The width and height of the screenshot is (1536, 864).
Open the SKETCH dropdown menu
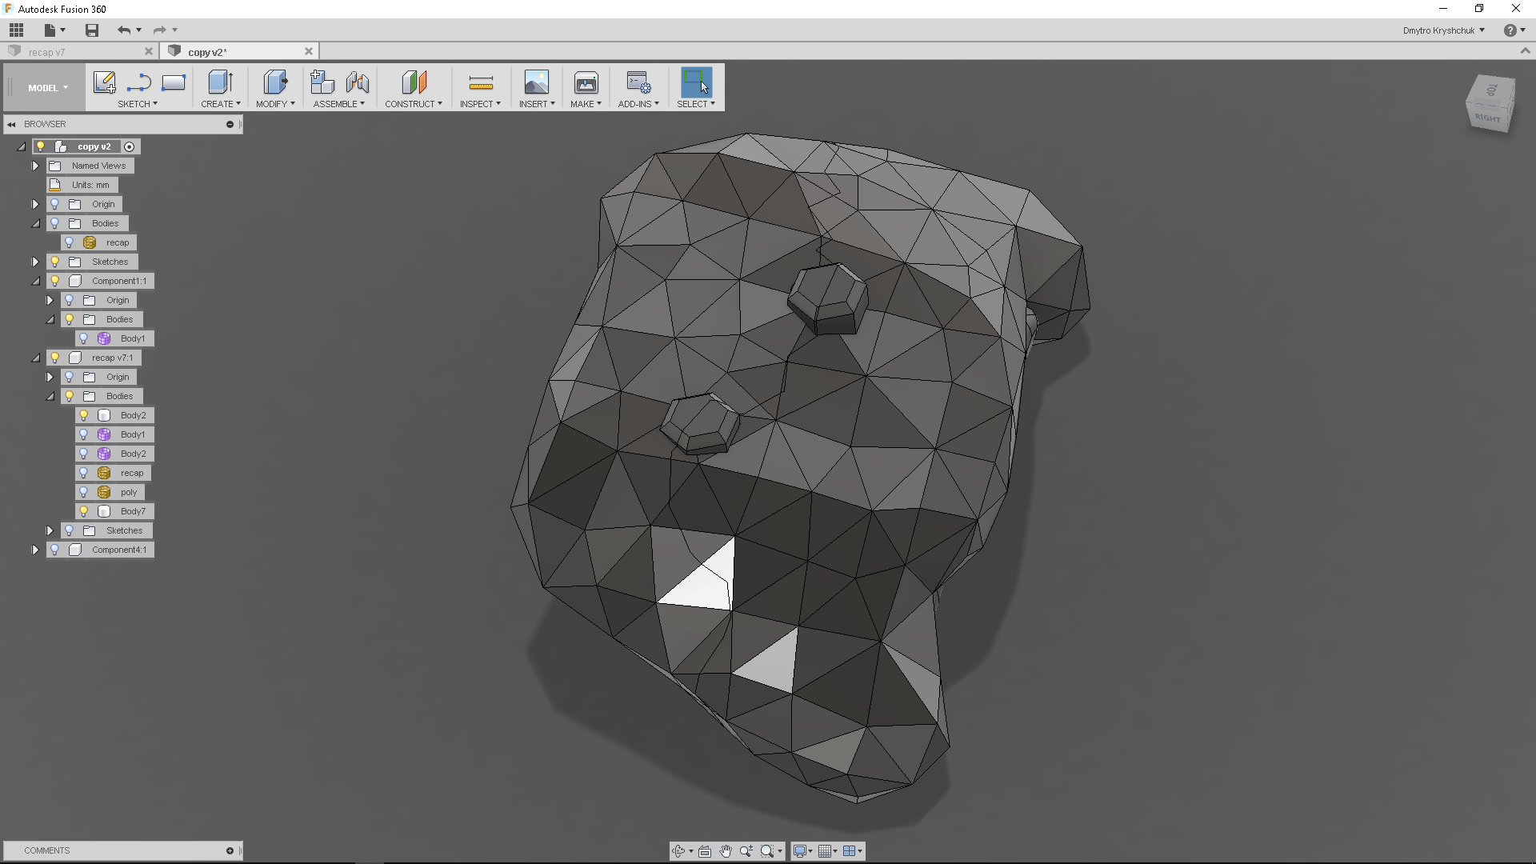click(138, 104)
